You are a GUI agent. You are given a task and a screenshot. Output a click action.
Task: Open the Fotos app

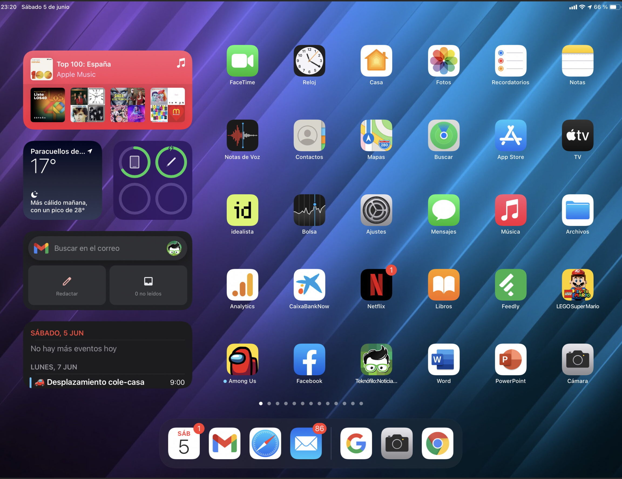(444, 61)
